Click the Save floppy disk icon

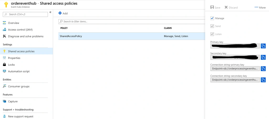tap(212, 7)
